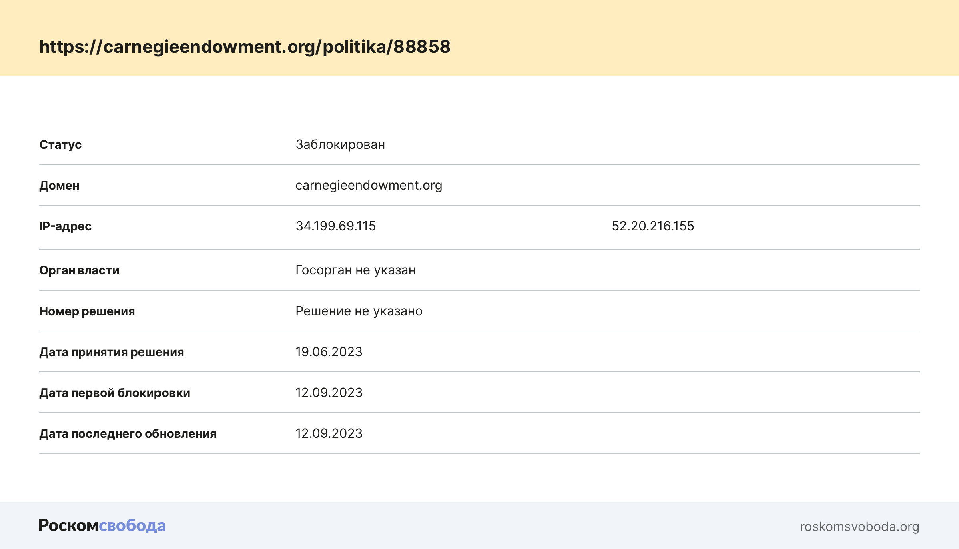
Task: Click the Домен row label
Action: 59,186
